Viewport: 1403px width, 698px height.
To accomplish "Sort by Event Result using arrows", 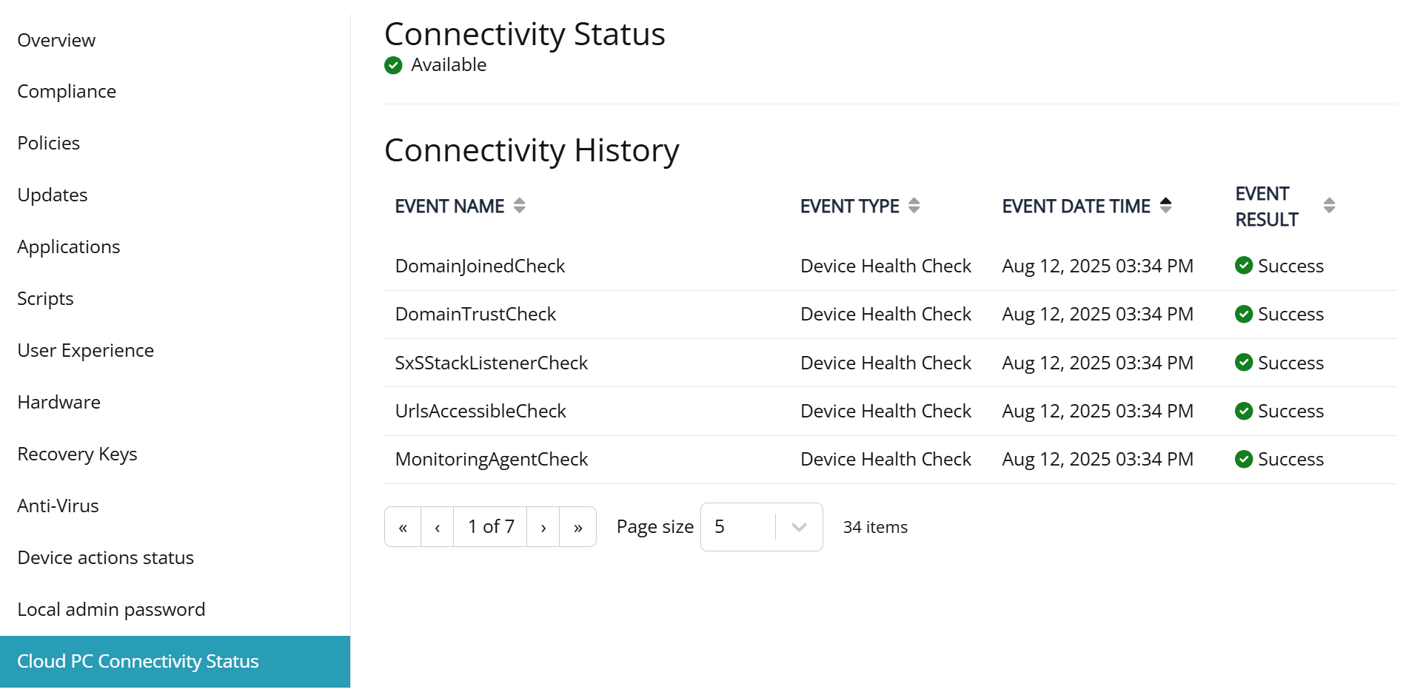I will (x=1329, y=206).
